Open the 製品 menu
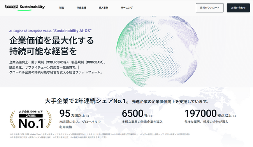Viewport: 253px width, 147px height. click(61, 8)
